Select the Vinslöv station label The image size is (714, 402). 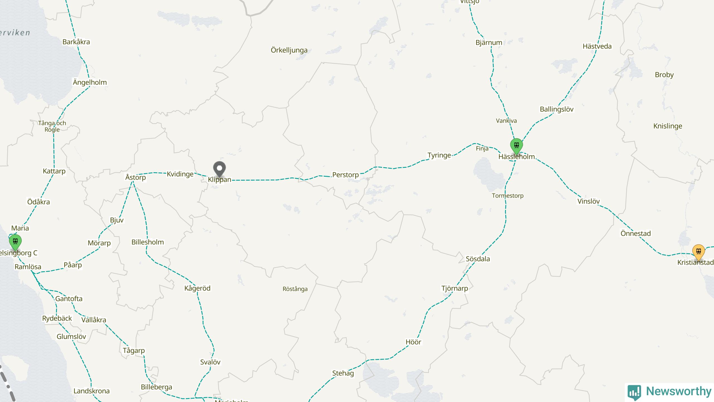(588, 201)
